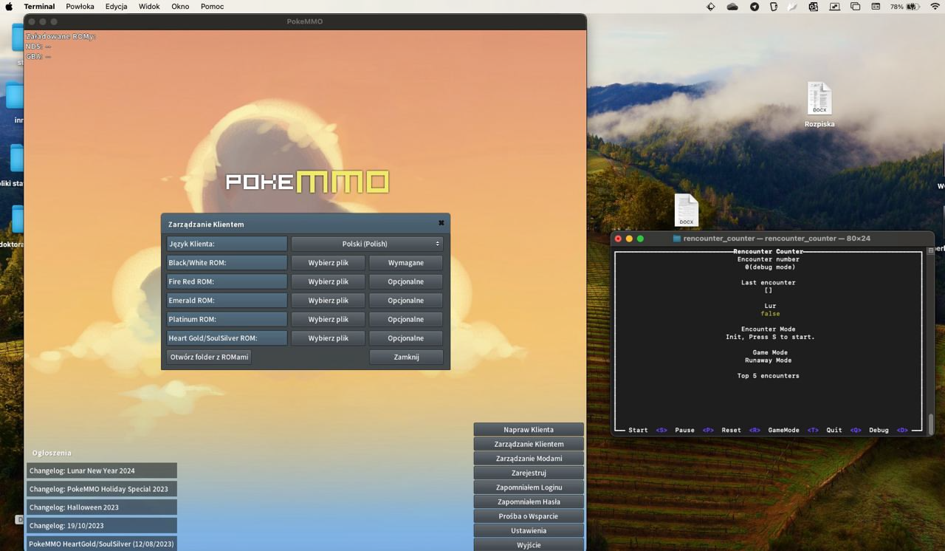
Task: Click the cloud storage menu bar icon
Action: click(732, 7)
